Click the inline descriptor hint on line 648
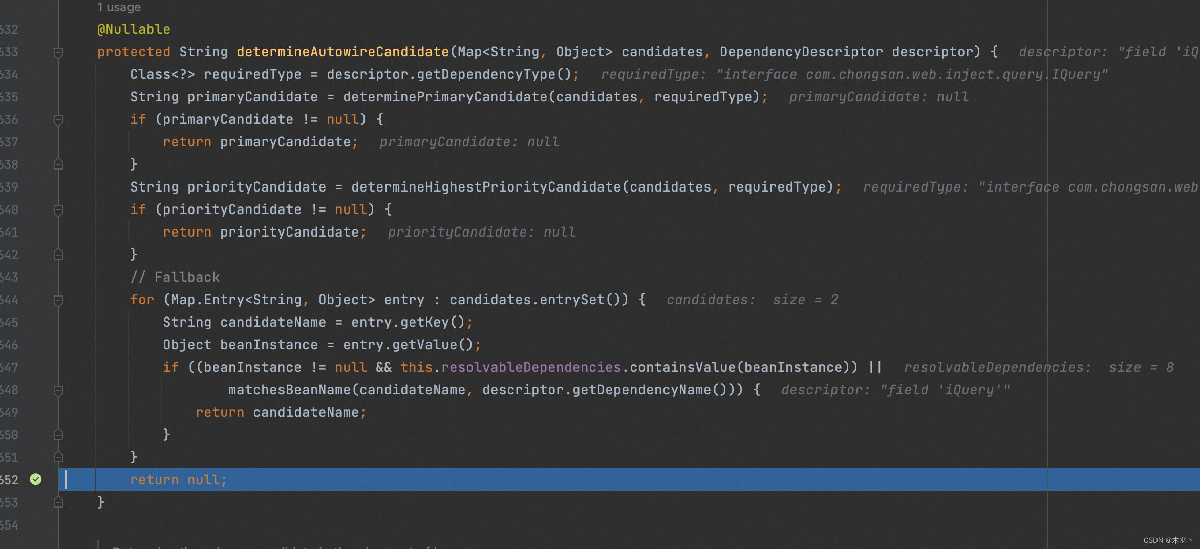Viewport: 1200px width, 549px height. 895,390
